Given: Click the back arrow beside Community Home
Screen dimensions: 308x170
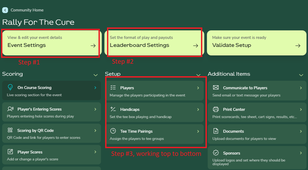Looking at the screenshot, I should [x=5, y=10].
